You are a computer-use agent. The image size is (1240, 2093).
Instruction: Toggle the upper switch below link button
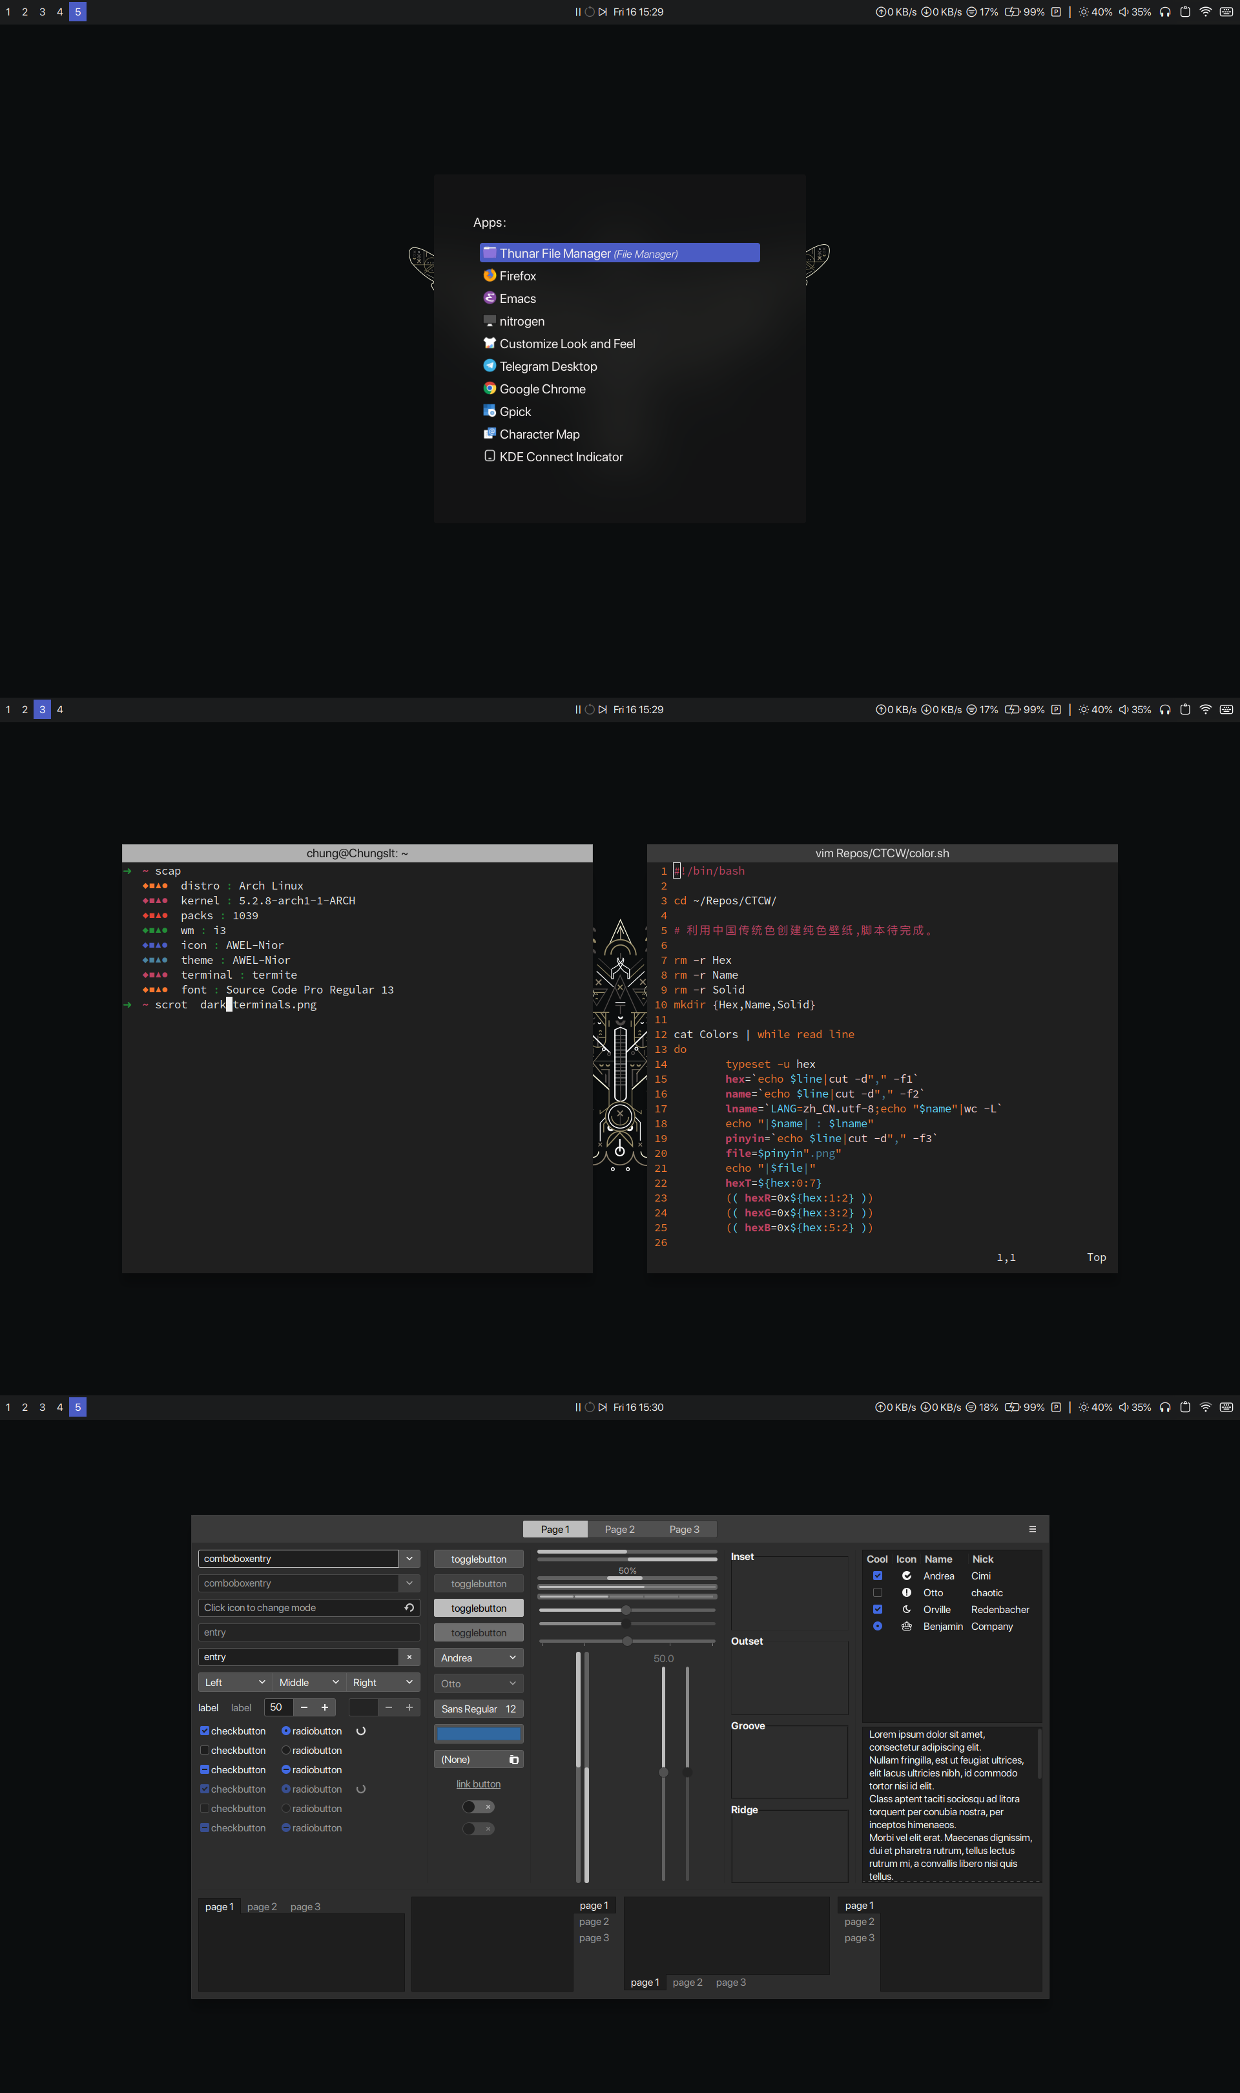pyautogui.click(x=479, y=1807)
